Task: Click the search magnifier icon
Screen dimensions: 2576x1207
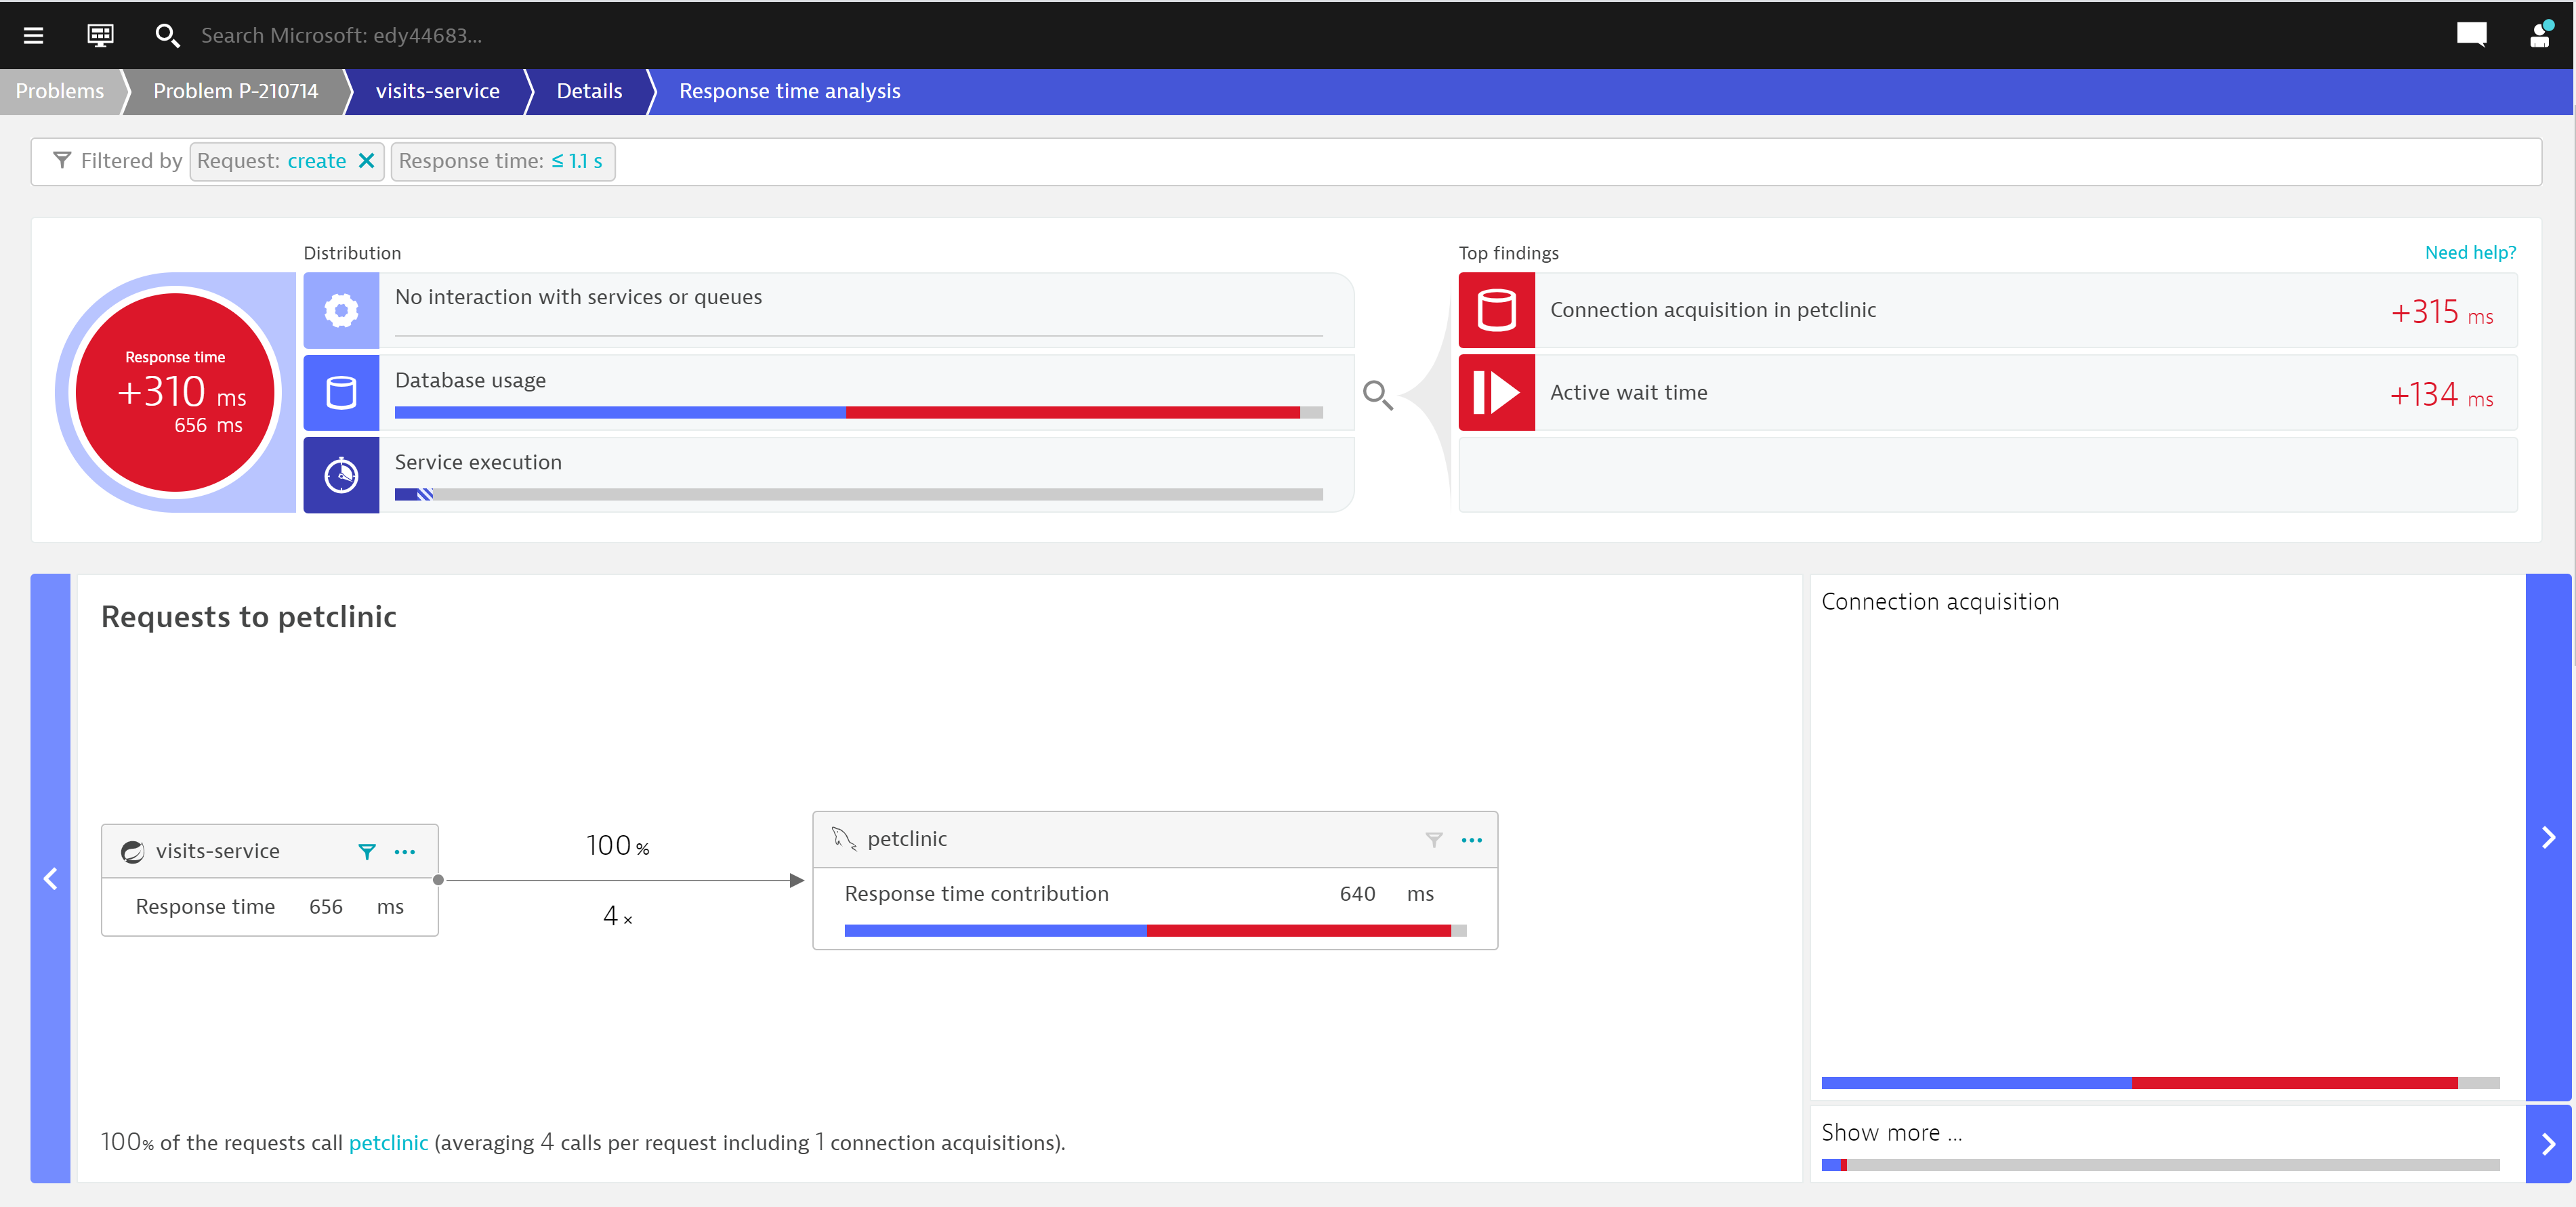Action: tap(166, 36)
